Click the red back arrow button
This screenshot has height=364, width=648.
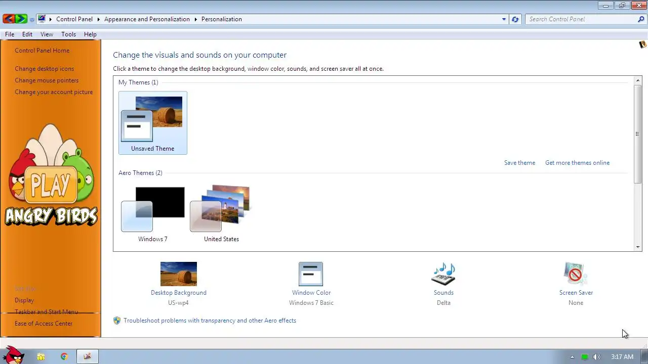[8, 19]
